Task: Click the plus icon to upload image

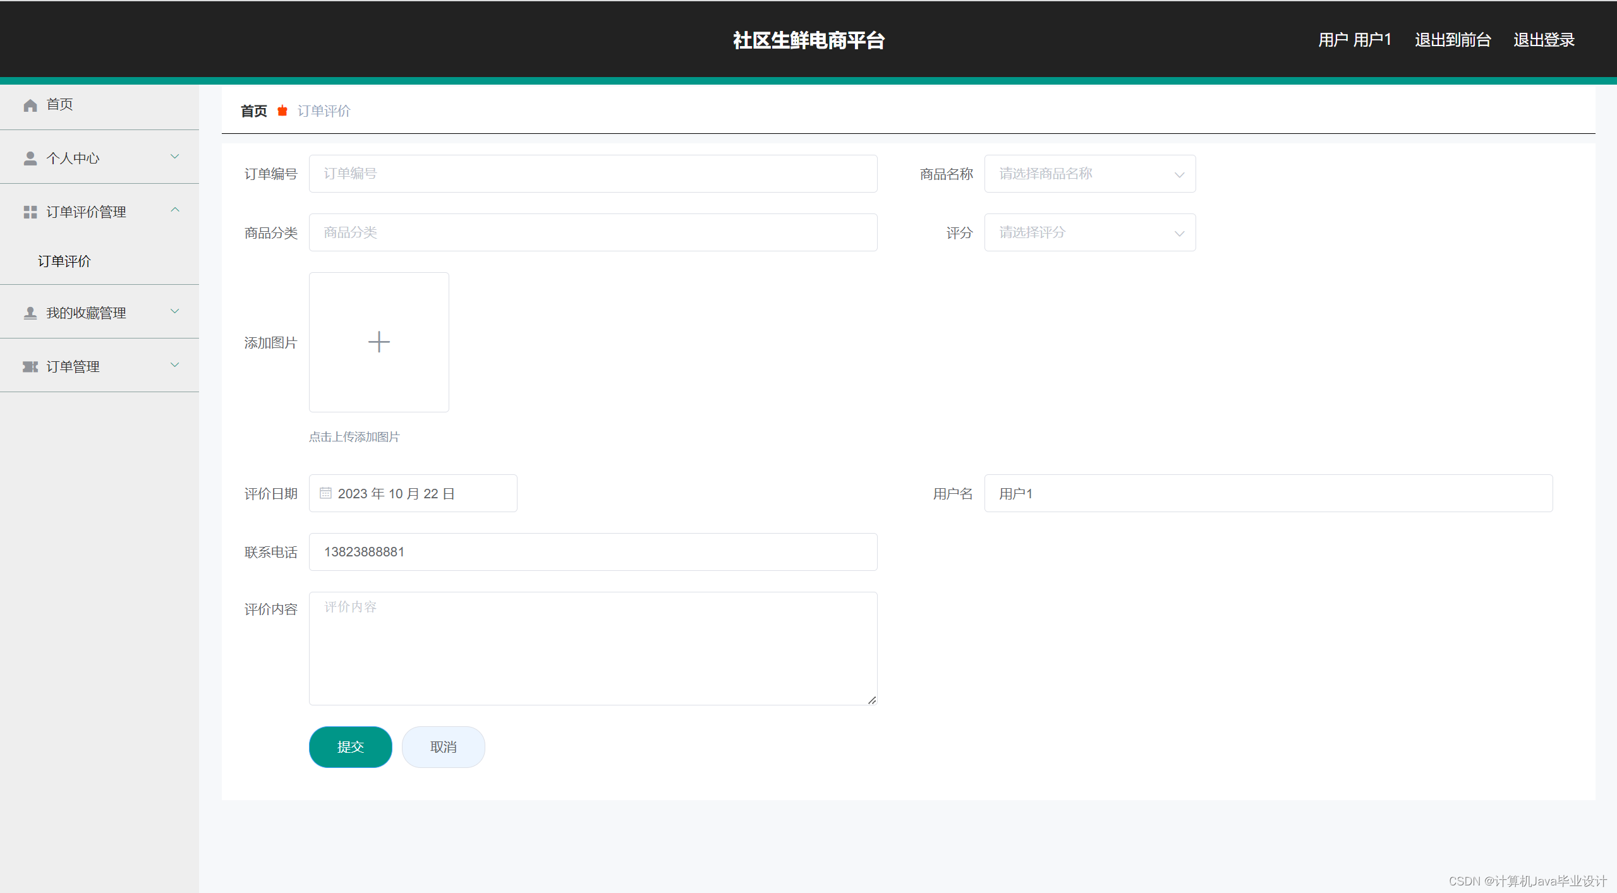Action: pyautogui.click(x=379, y=342)
